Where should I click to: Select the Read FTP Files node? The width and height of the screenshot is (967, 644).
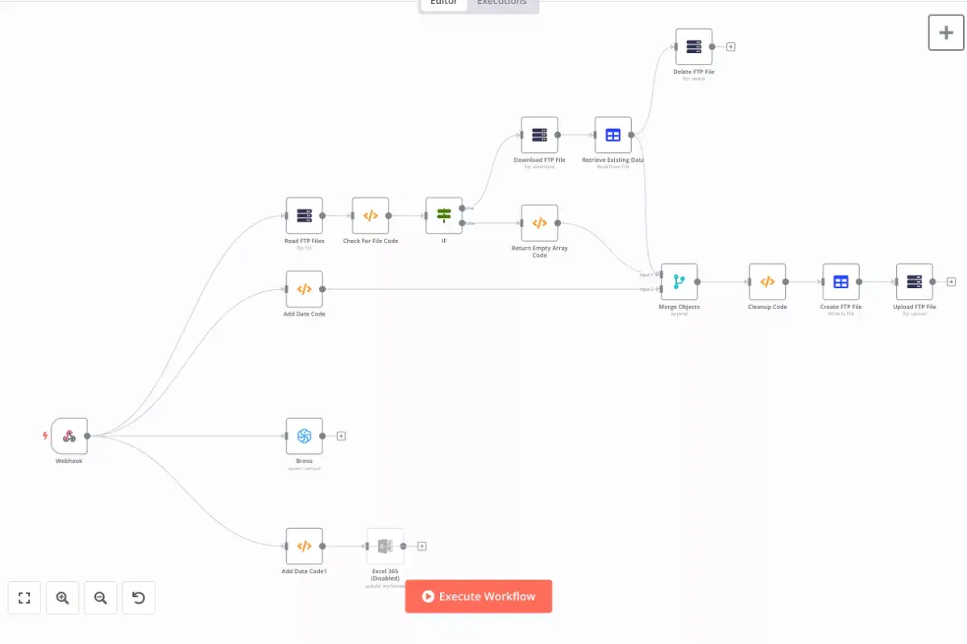(x=304, y=216)
